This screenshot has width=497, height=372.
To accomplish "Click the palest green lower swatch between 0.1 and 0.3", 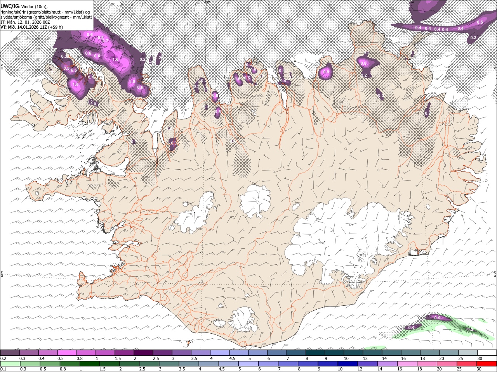I will pos(10,364).
